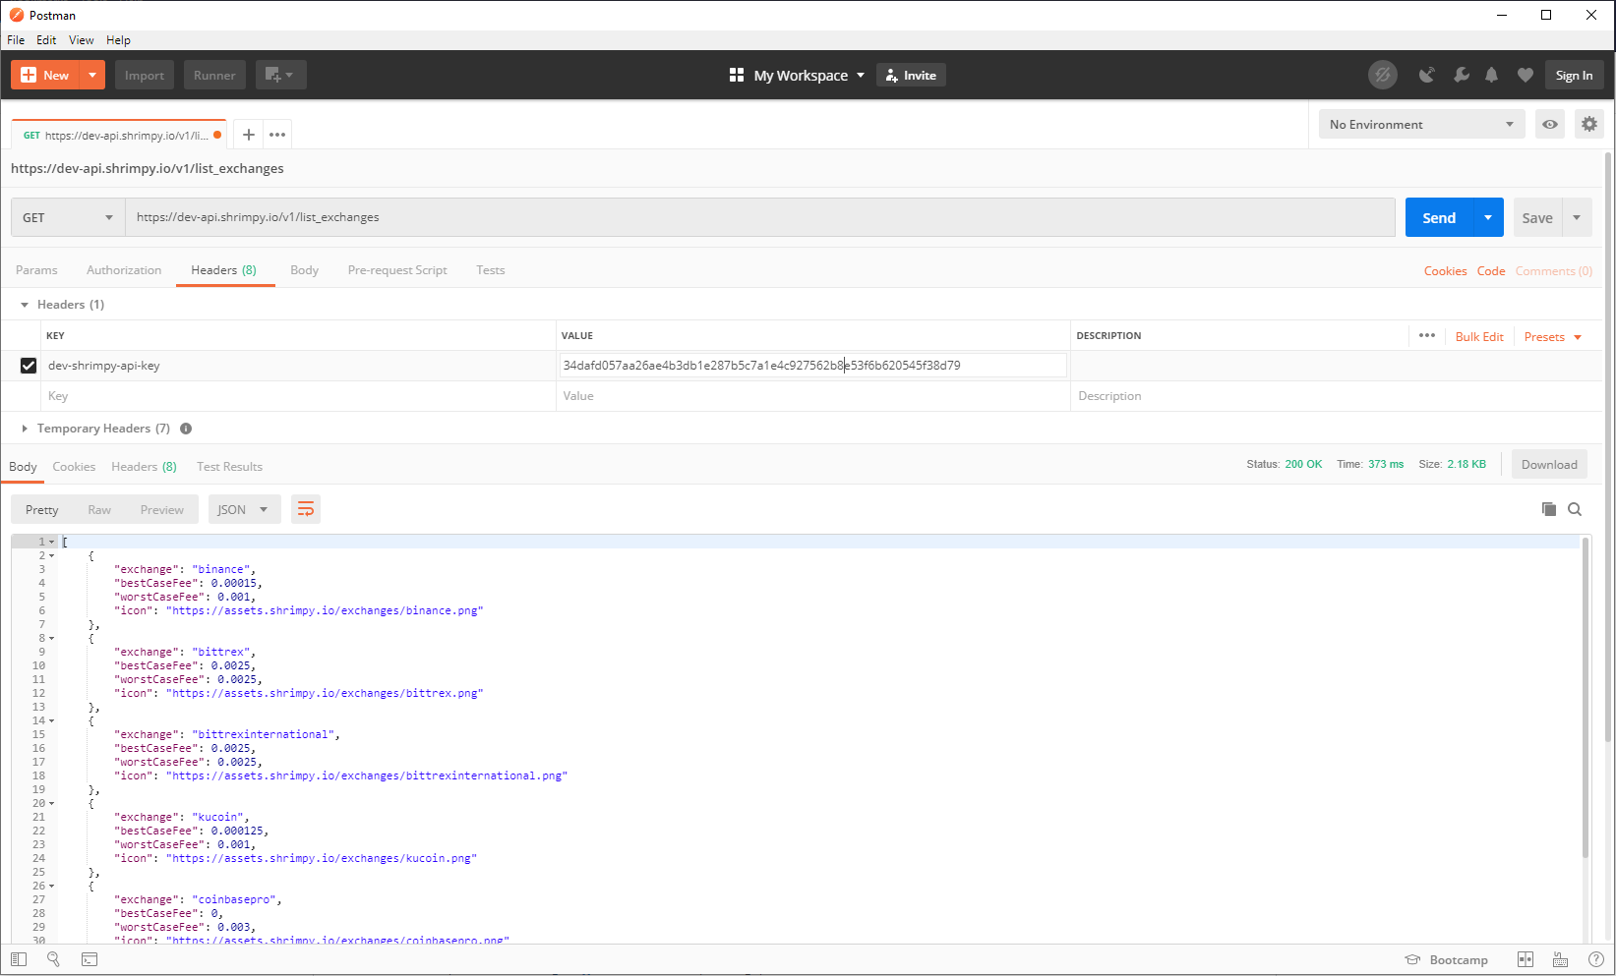Switch to the request Body tab
Image resolution: width=1616 pixels, height=976 pixels.
pyautogui.click(x=304, y=270)
